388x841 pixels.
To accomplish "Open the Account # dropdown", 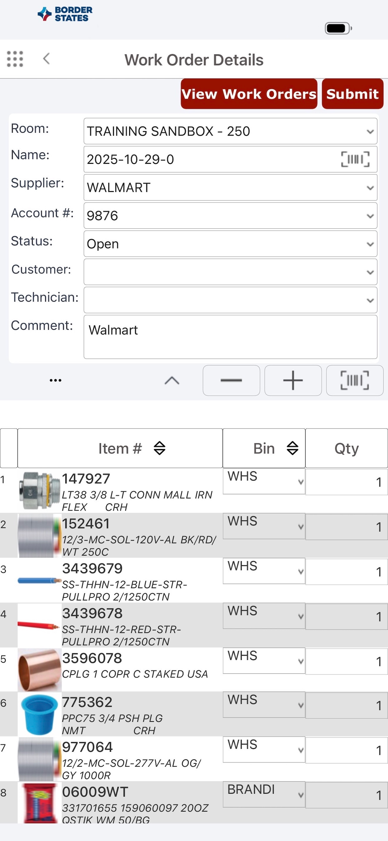I will coord(231,216).
